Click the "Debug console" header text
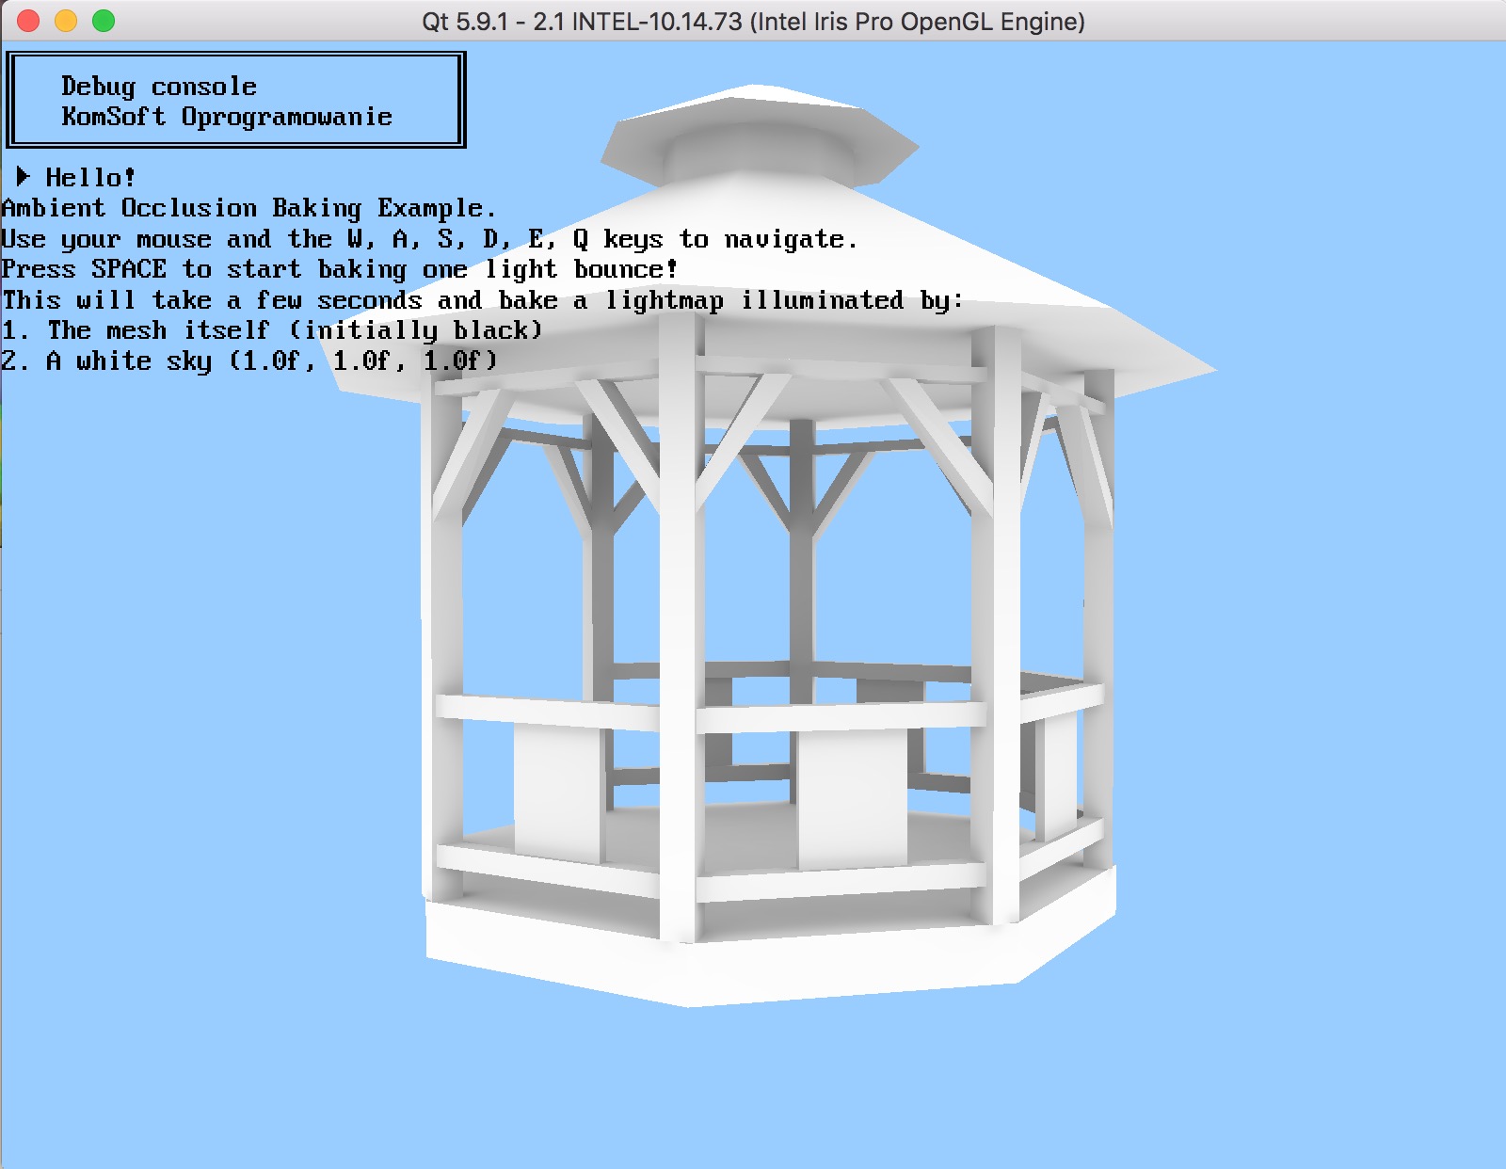 158,87
